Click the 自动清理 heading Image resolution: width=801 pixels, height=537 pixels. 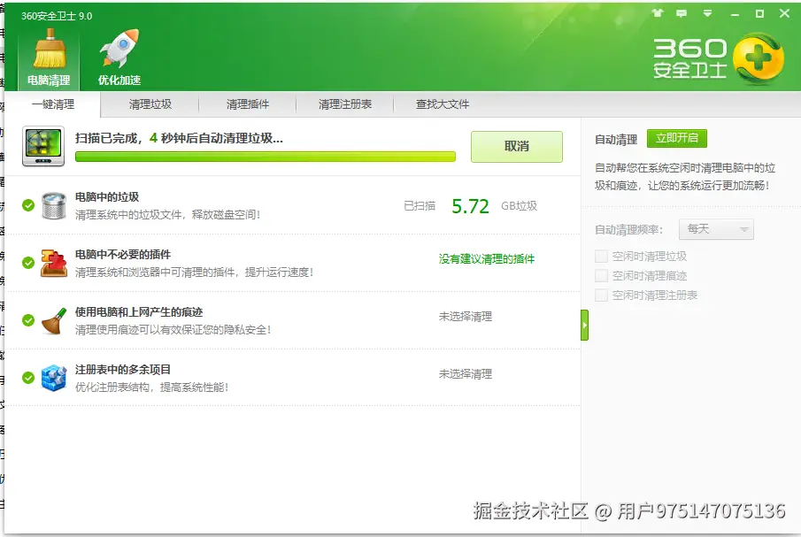tap(616, 140)
